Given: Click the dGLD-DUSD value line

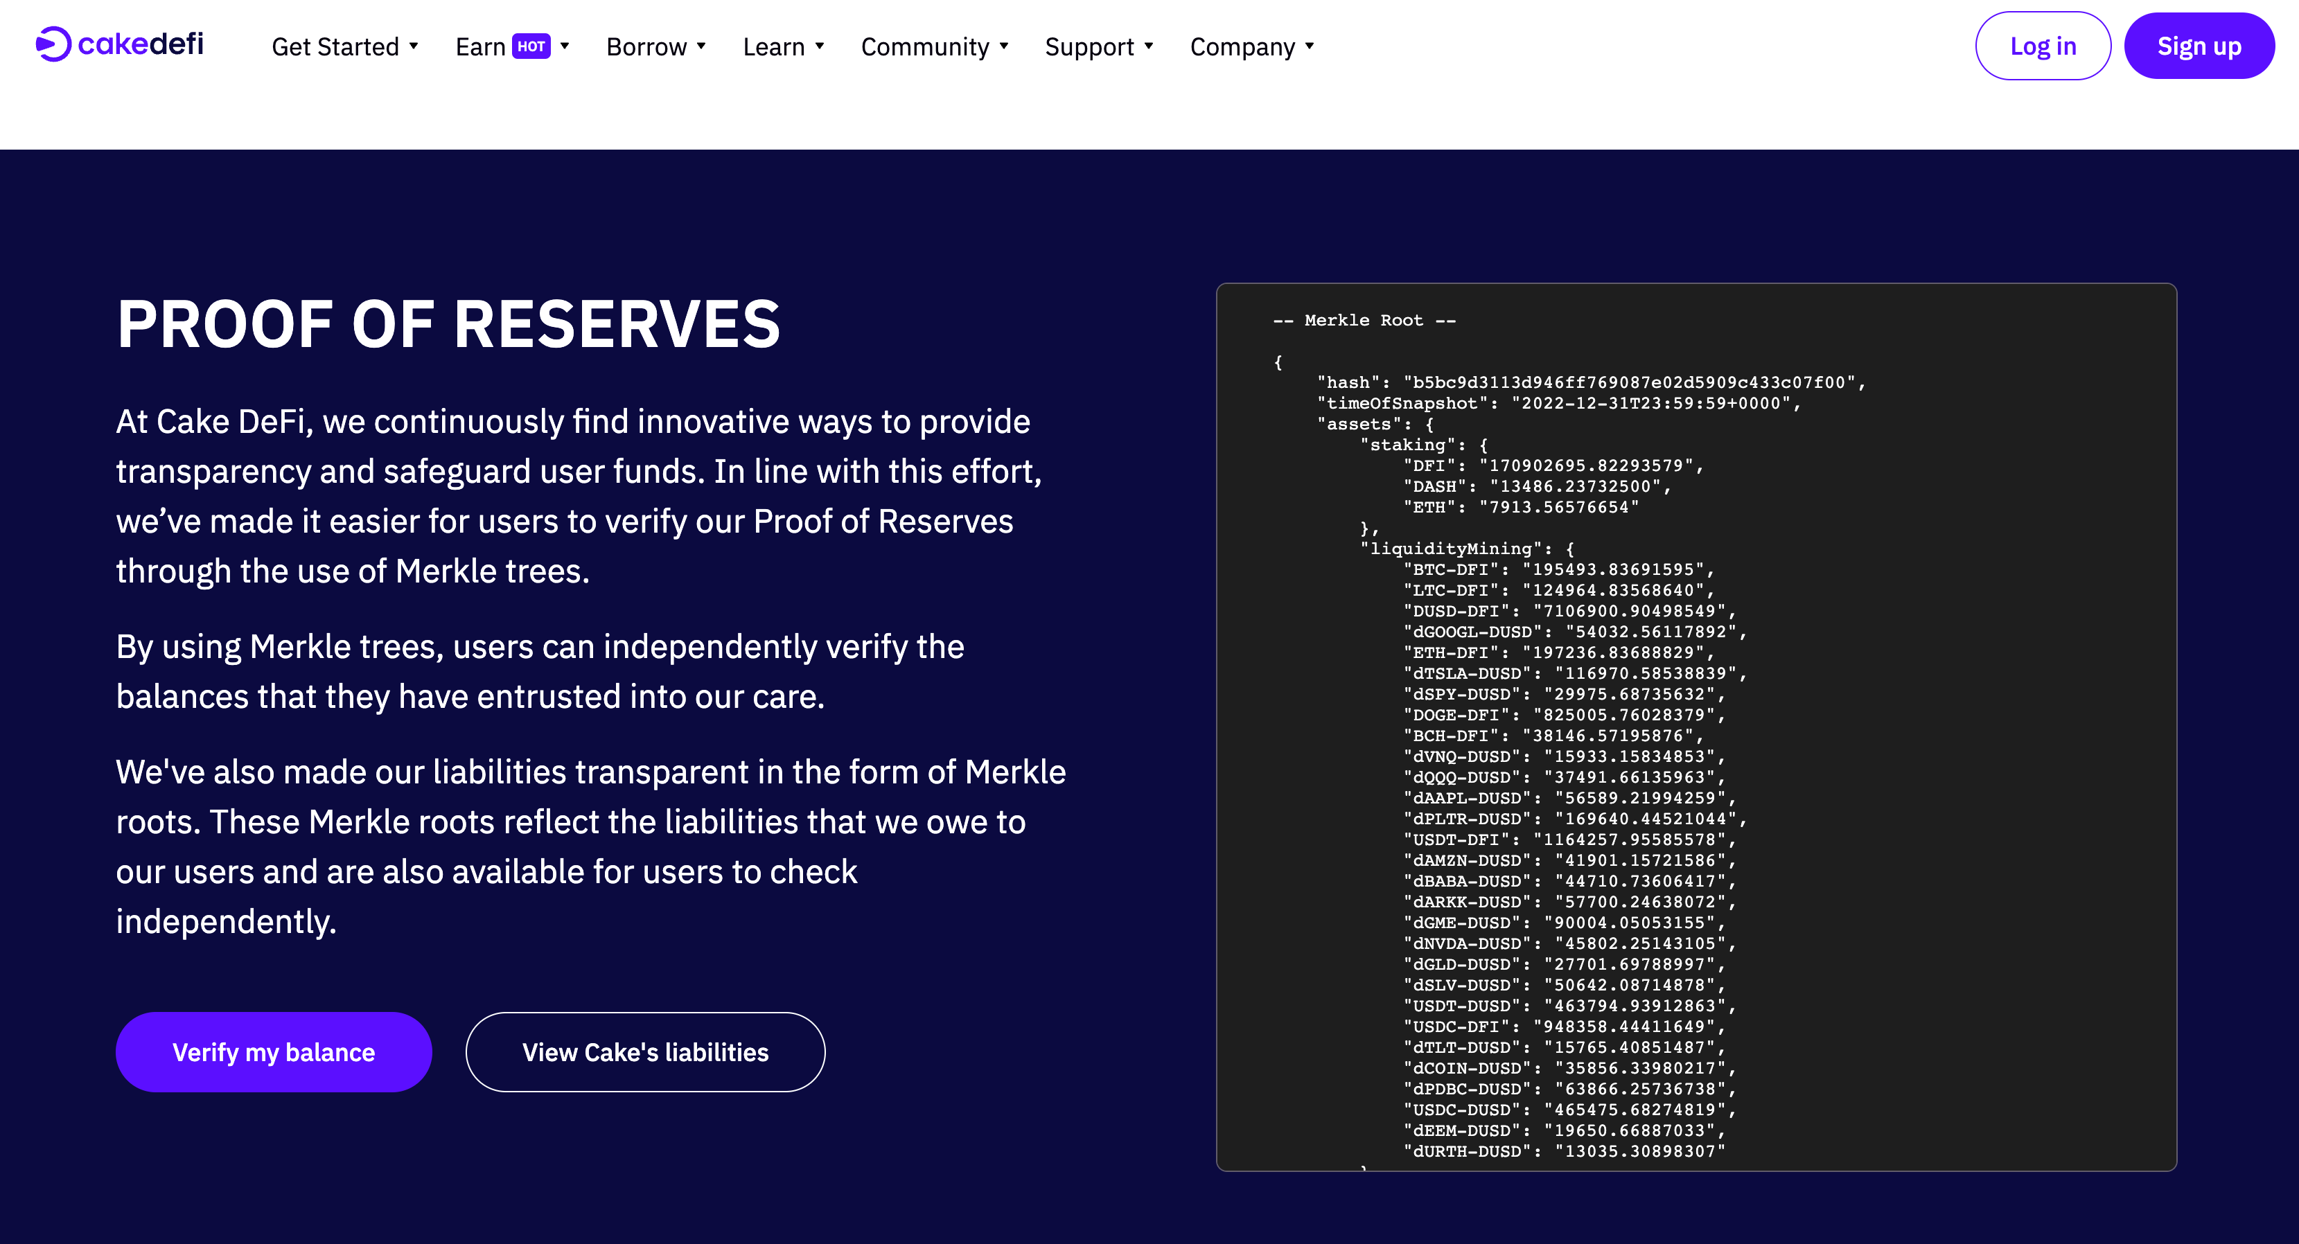Looking at the screenshot, I should point(1565,965).
